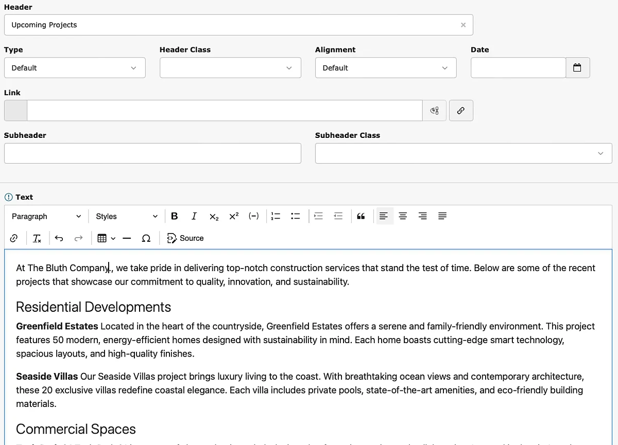This screenshot has height=445, width=618.
Task: Insert a numbered list
Action: [x=276, y=216]
